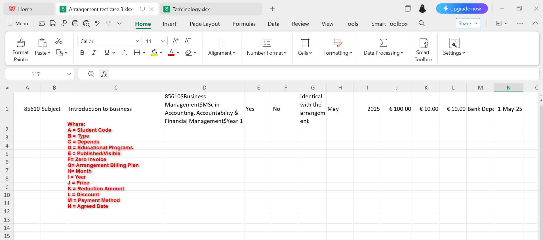Click the Undo arrow icon
This screenshot has height=240, width=543.
click(x=97, y=24)
